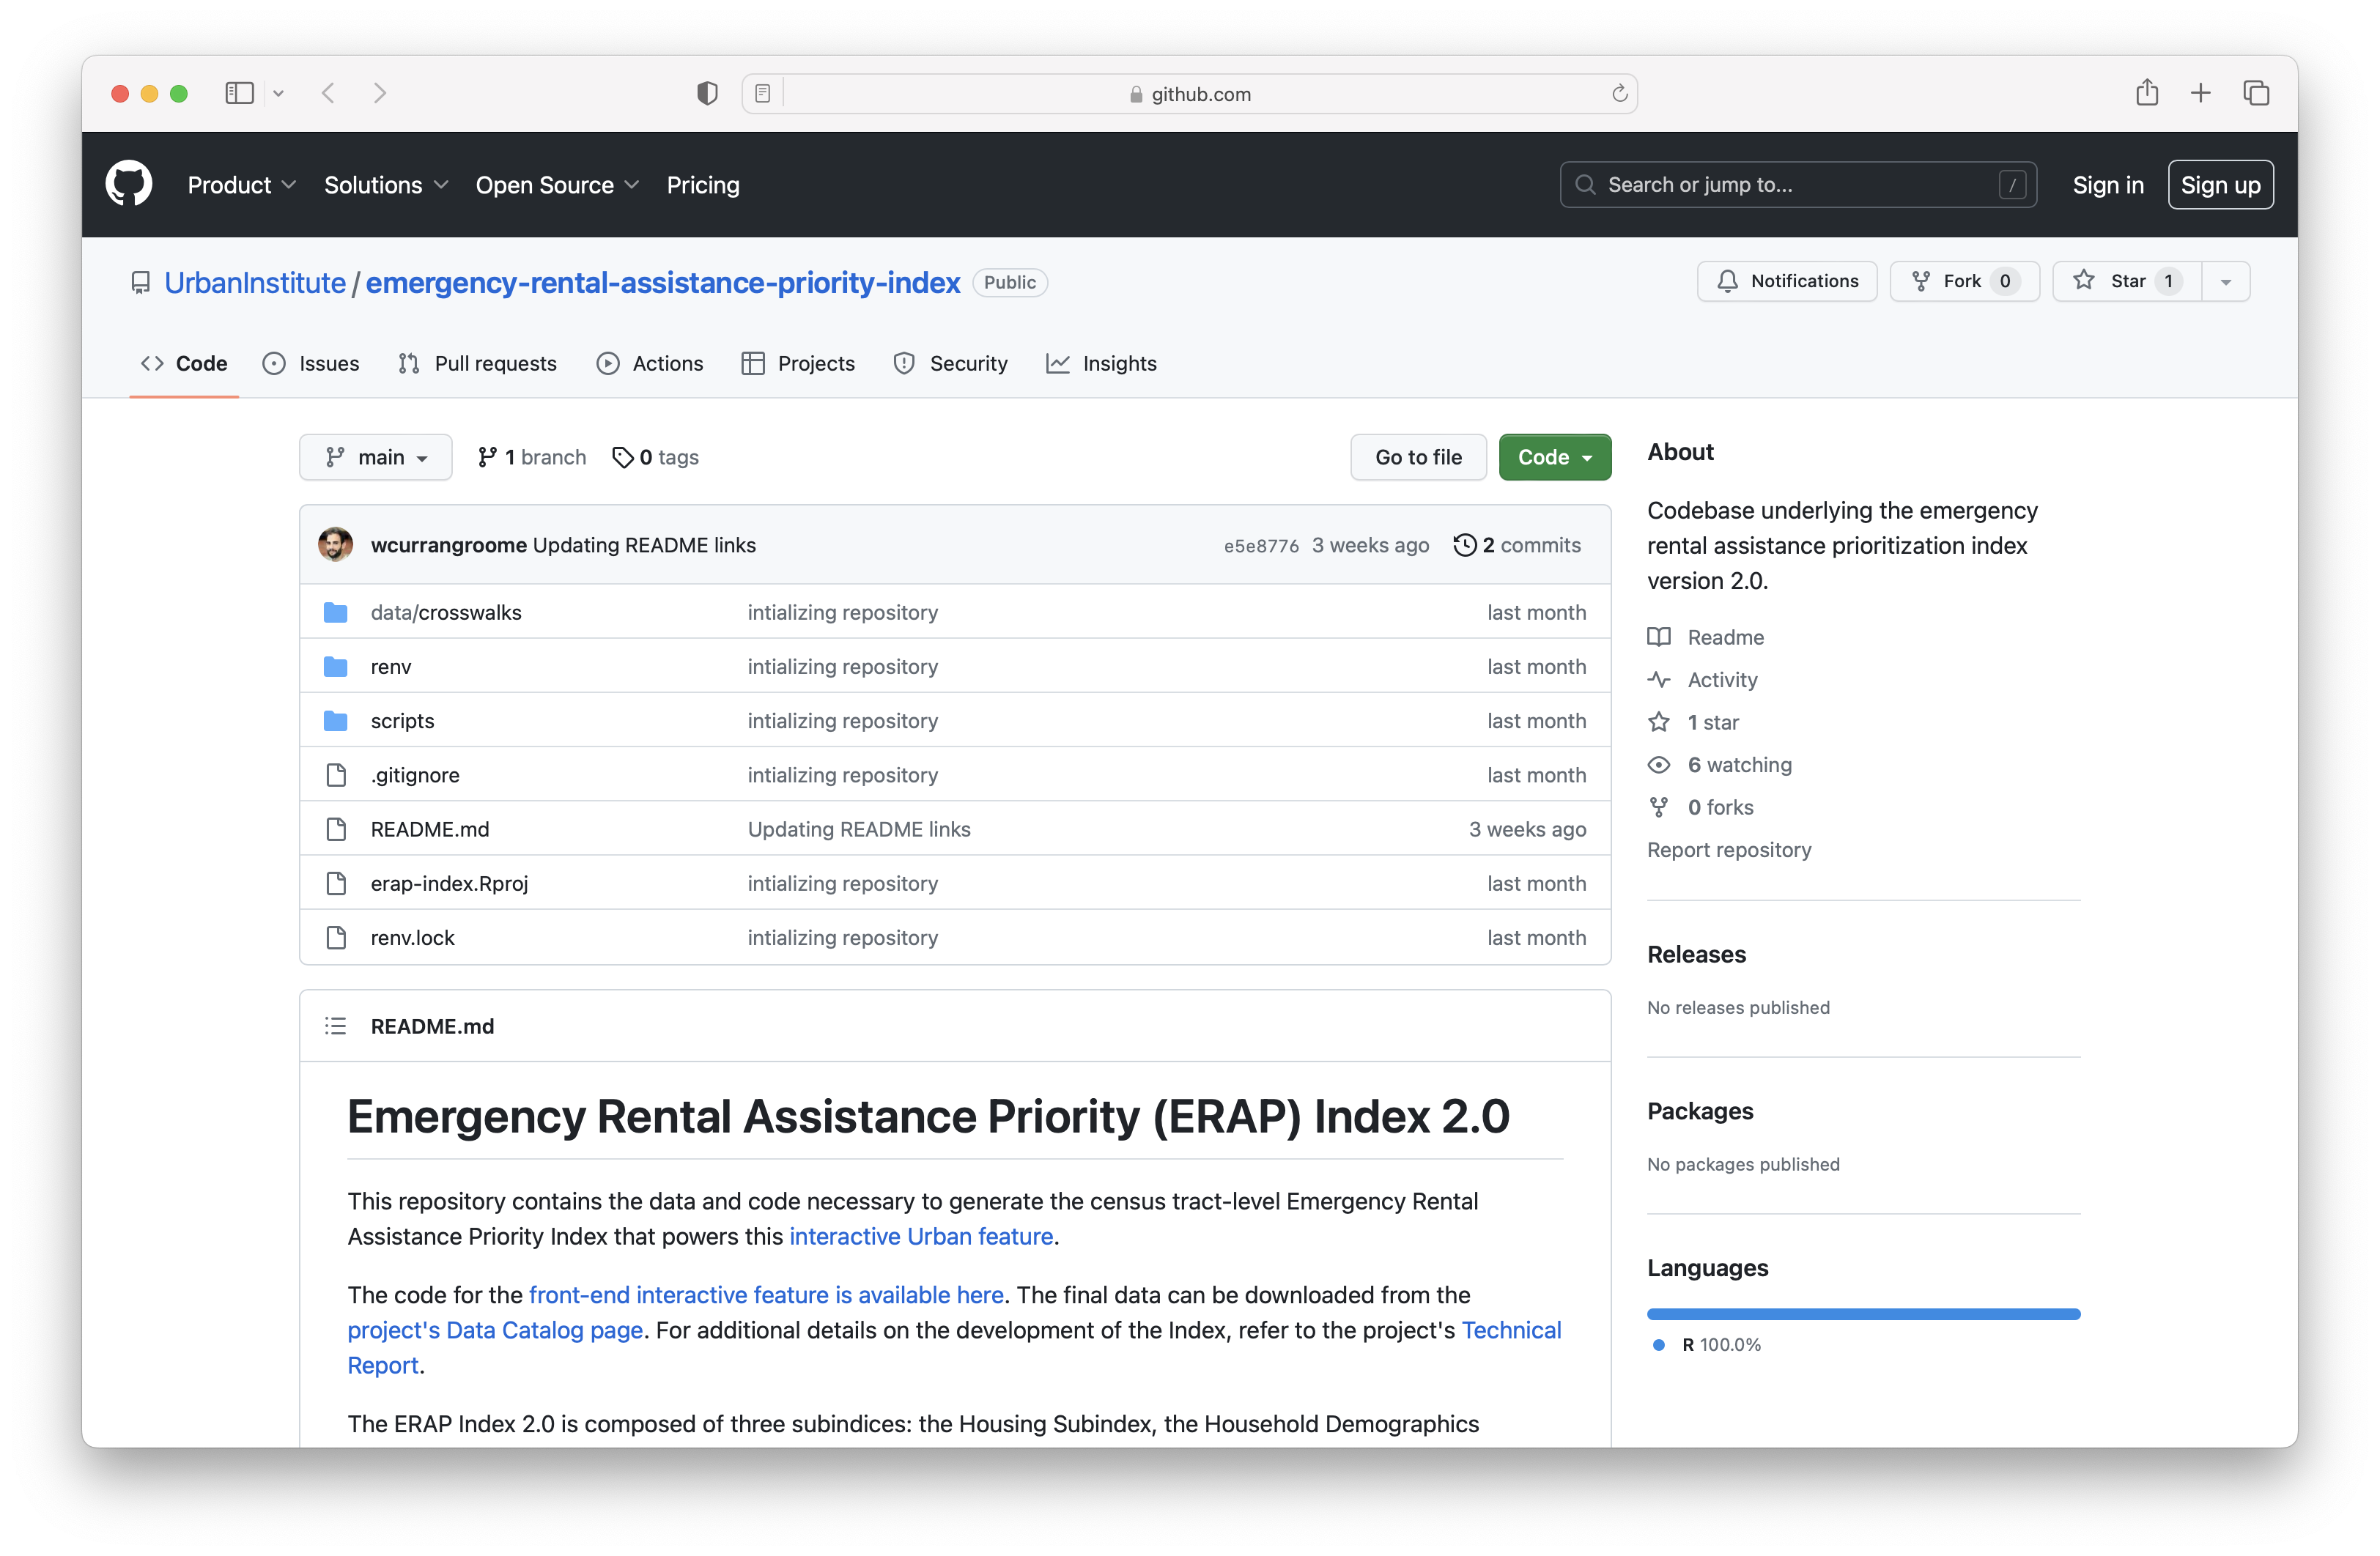Expand the Product menu
This screenshot has height=1556, width=2380.
pos(241,185)
